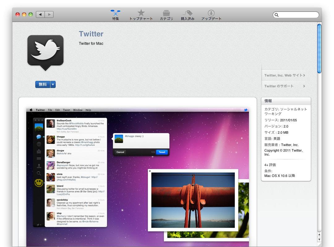Click Cancel button in the tweet composer
The width and height of the screenshot is (334, 247).
[120, 152]
